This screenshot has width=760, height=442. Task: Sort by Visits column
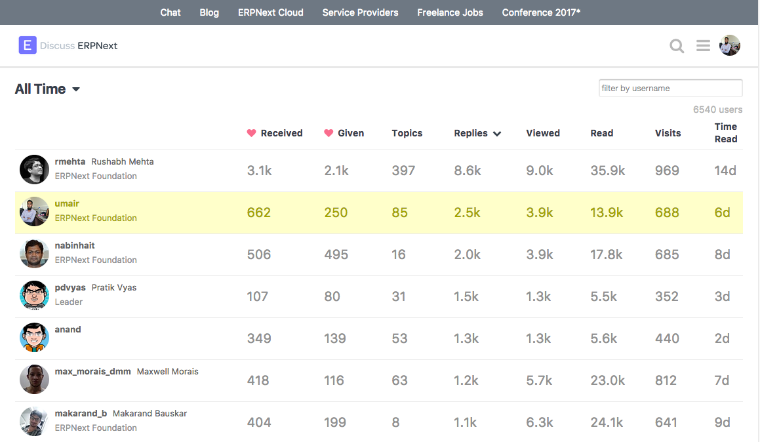(668, 133)
